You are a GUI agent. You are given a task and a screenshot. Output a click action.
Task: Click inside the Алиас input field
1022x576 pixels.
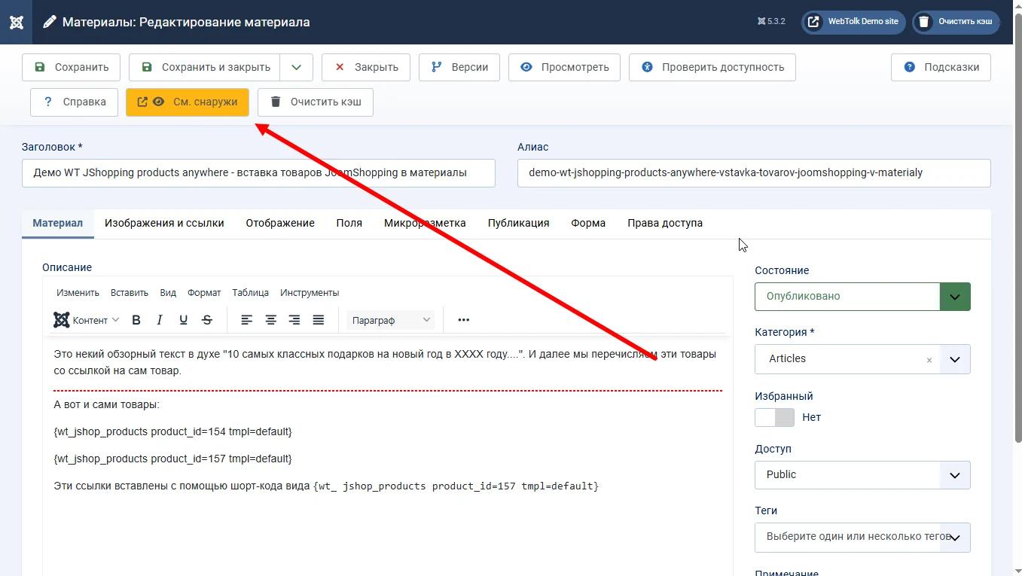[753, 173]
